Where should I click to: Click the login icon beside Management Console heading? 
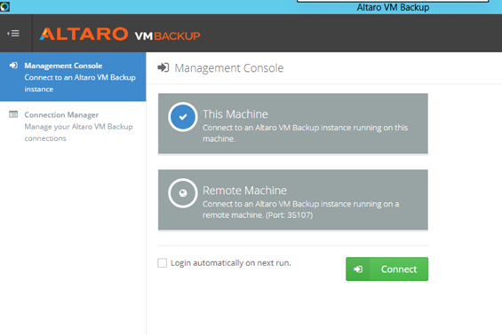point(163,67)
